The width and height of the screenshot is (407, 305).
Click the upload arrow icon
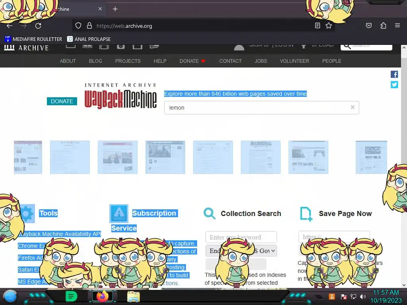point(303,46)
